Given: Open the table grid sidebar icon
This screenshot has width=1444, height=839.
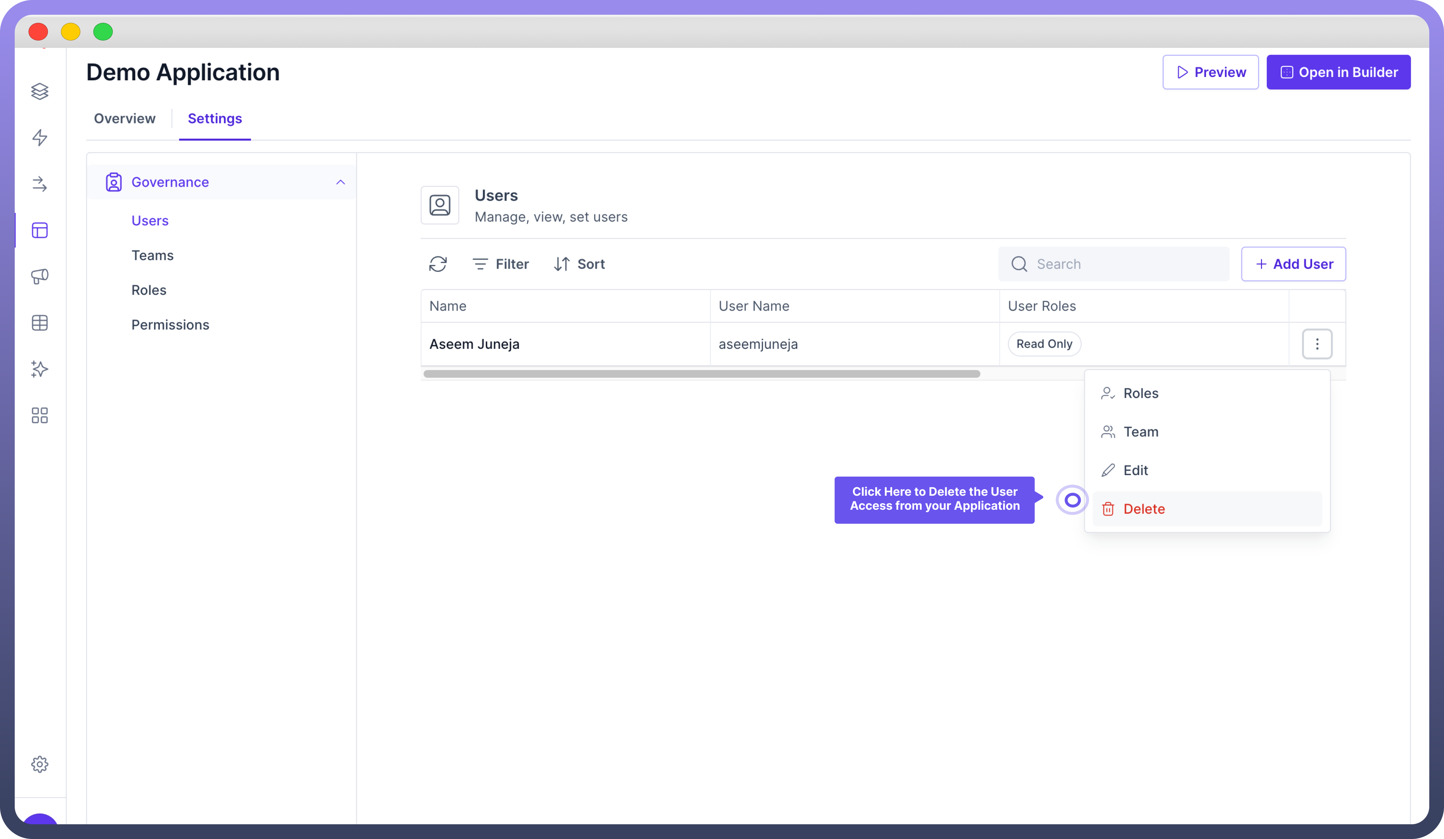Looking at the screenshot, I should [x=39, y=323].
